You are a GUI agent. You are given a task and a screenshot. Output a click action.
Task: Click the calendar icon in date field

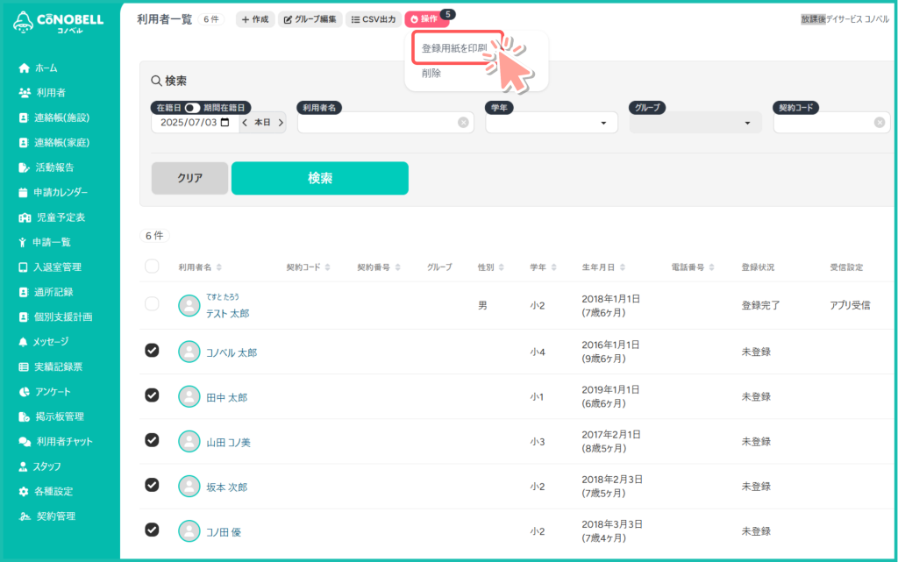point(225,123)
